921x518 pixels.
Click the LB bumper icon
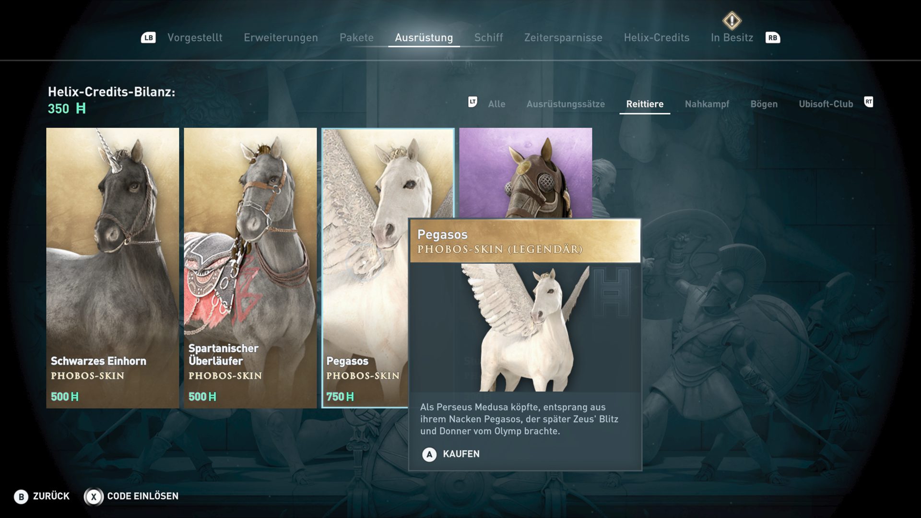point(148,37)
